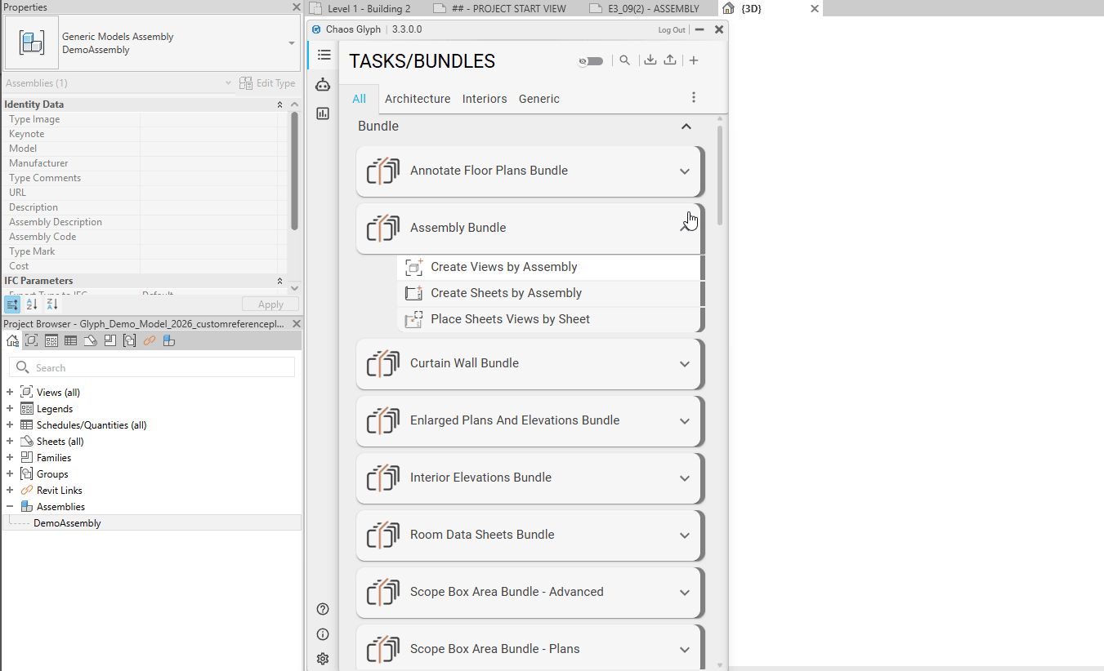Image resolution: width=1104 pixels, height=671 pixels.
Task: Click the import (download) icon in Glyph header
Action: [650, 60]
